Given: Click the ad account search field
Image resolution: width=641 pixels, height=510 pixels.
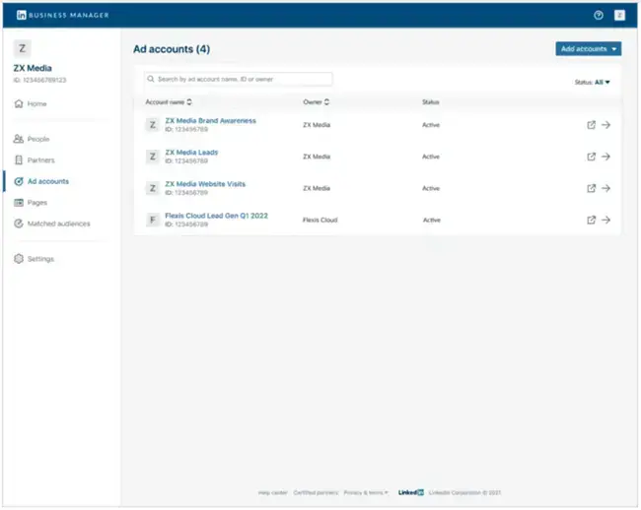Looking at the screenshot, I should 237,79.
